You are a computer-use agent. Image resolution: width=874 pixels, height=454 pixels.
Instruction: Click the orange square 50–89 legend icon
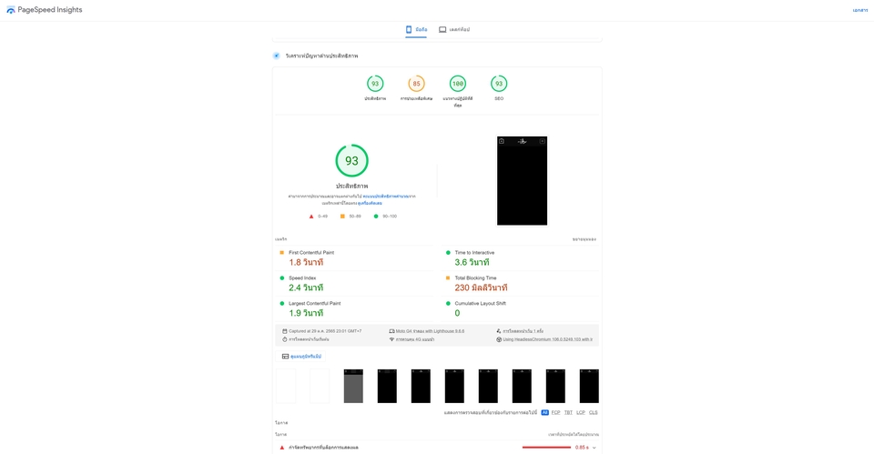[x=342, y=217]
